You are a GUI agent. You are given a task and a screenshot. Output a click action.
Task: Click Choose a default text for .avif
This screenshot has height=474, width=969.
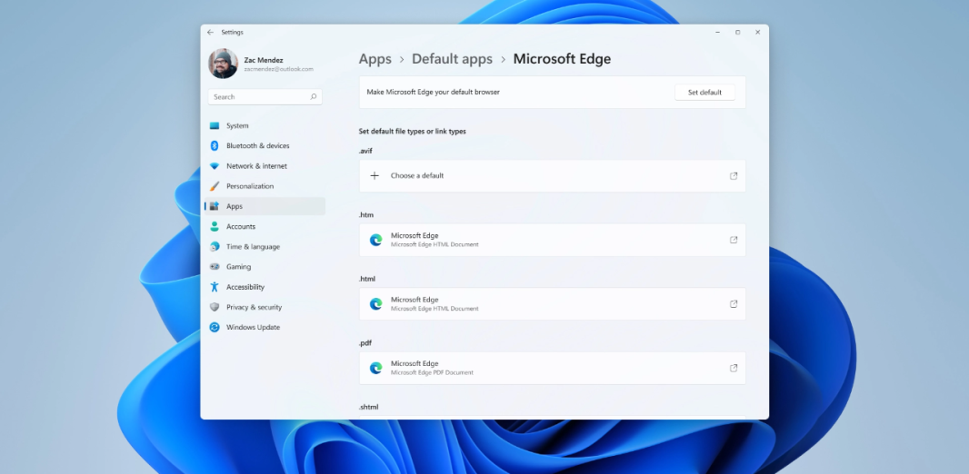[417, 176]
